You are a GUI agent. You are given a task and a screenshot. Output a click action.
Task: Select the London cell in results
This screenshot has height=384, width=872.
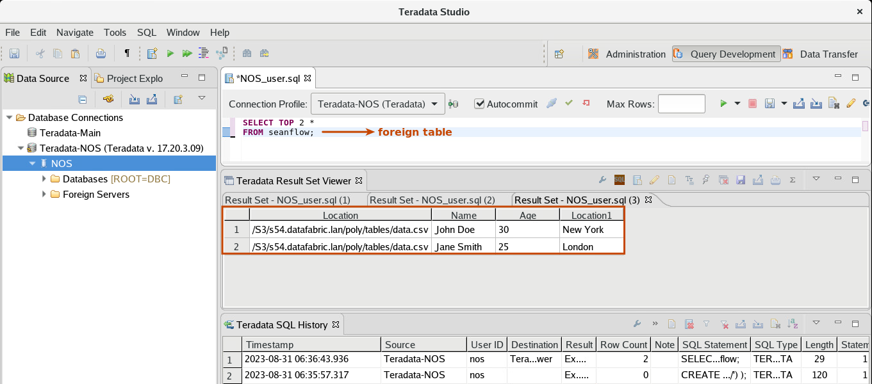coord(591,247)
